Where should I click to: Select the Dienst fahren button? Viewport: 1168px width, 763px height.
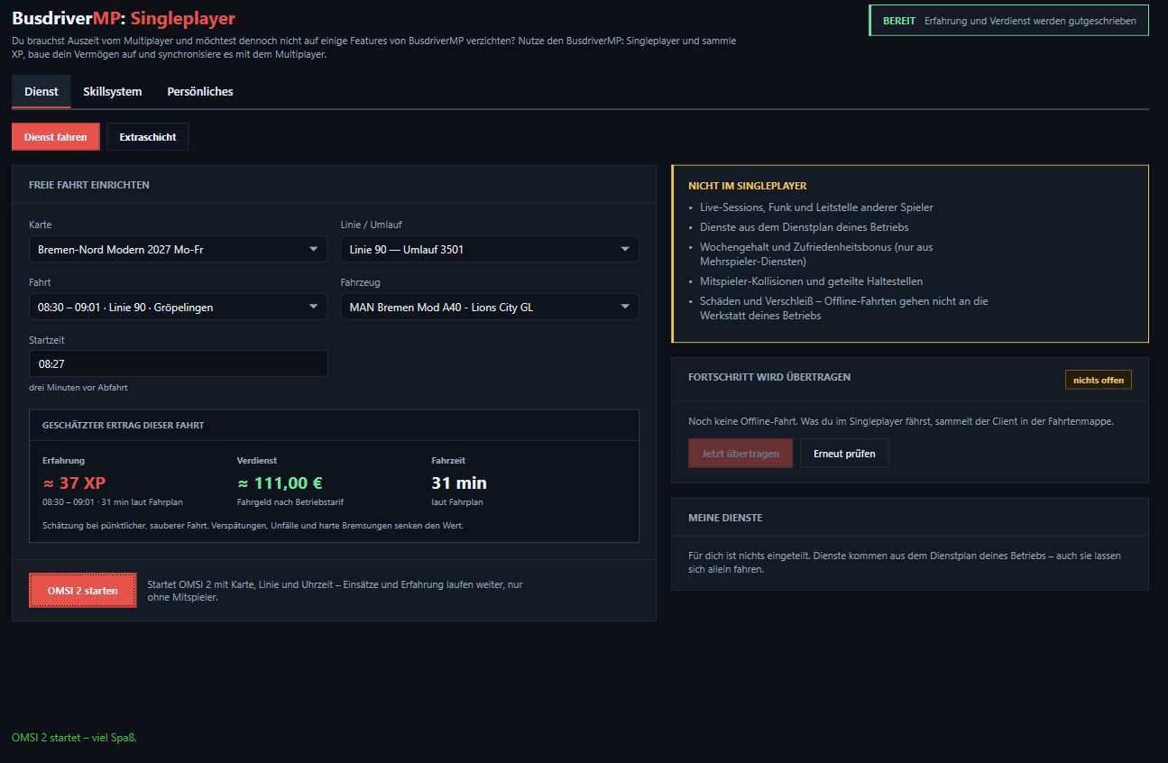56,137
